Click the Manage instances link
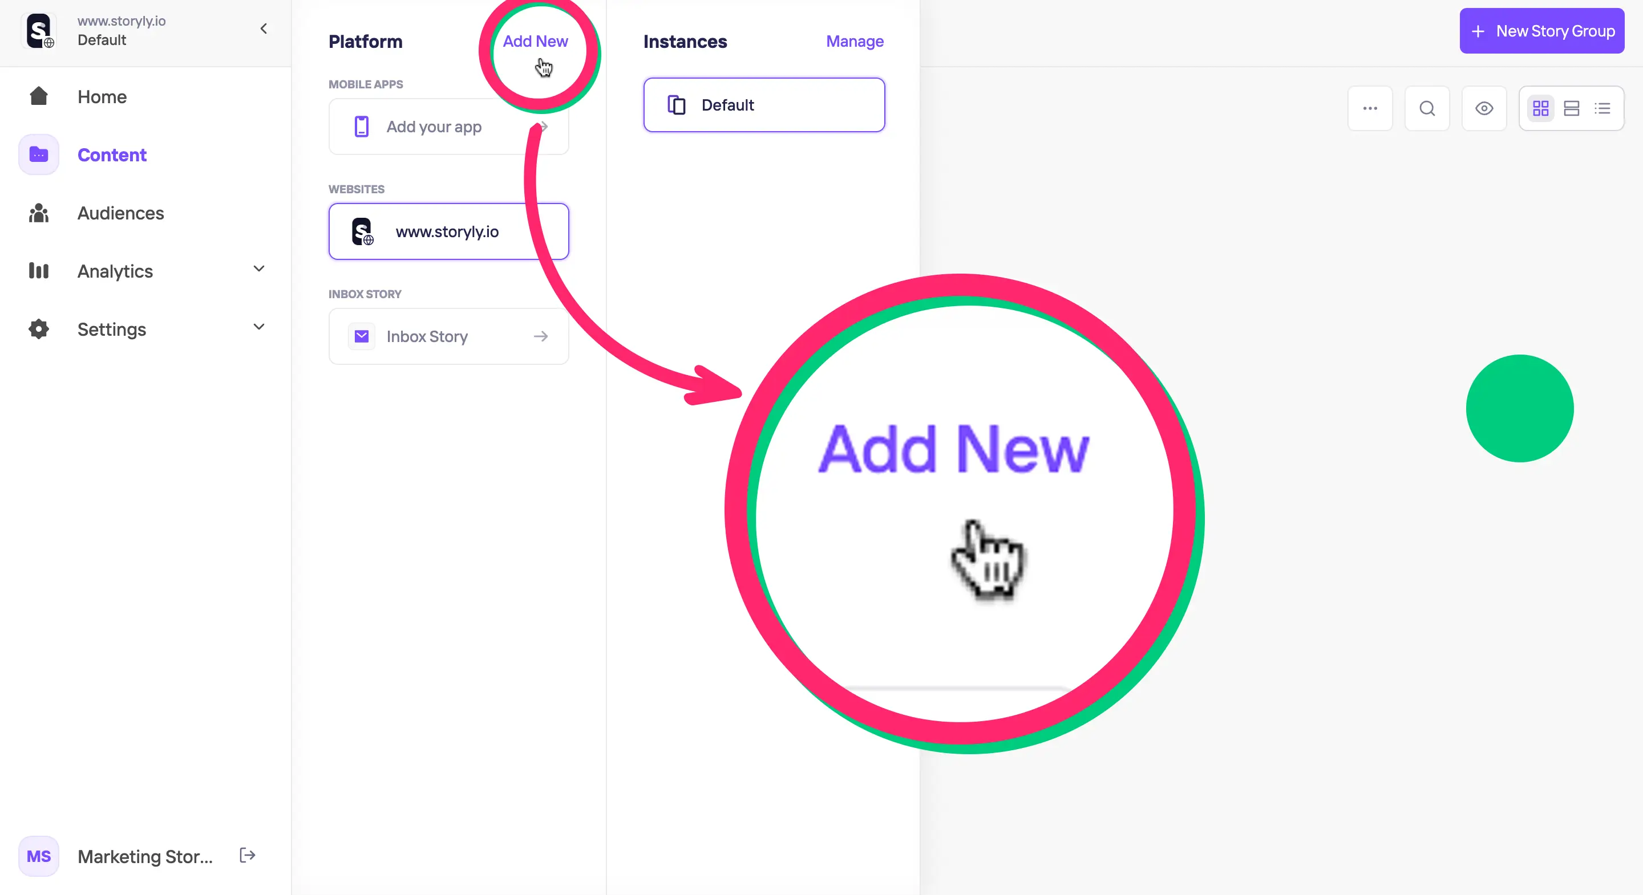 coord(856,41)
